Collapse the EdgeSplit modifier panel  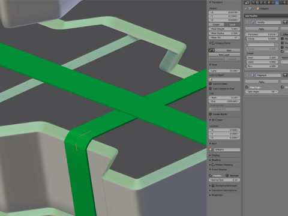click(x=247, y=75)
